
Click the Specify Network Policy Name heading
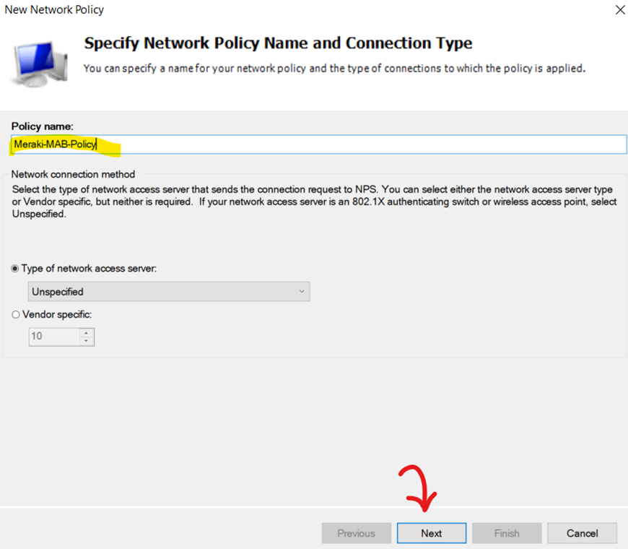278,43
